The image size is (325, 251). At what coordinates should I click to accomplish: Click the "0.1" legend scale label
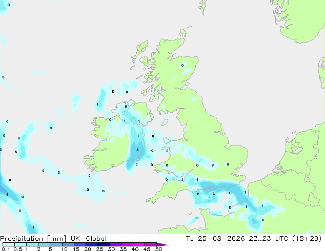pyautogui.click(x=6, y=249)
